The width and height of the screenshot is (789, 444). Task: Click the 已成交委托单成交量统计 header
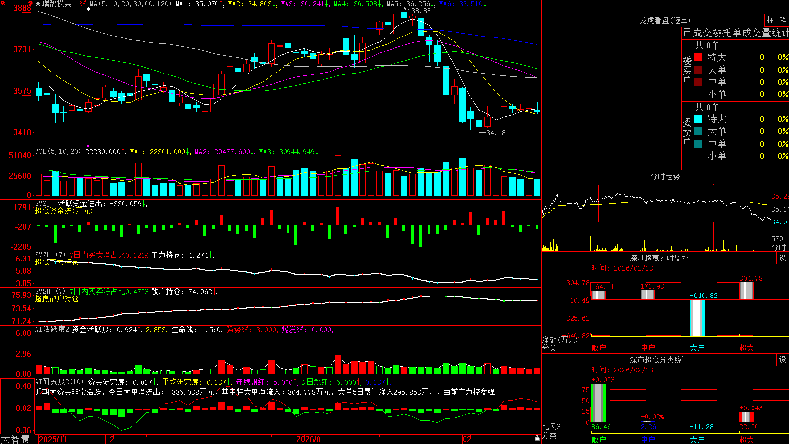tap(736, 33)
